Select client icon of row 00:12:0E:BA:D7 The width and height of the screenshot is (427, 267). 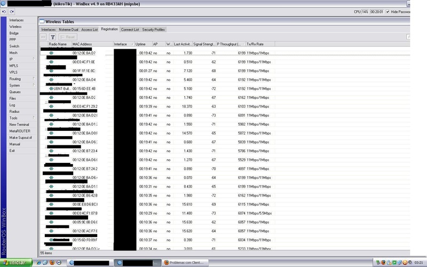click(x=51, y=53)
